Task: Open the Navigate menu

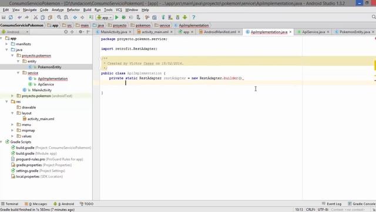Action: click(30, 10)
